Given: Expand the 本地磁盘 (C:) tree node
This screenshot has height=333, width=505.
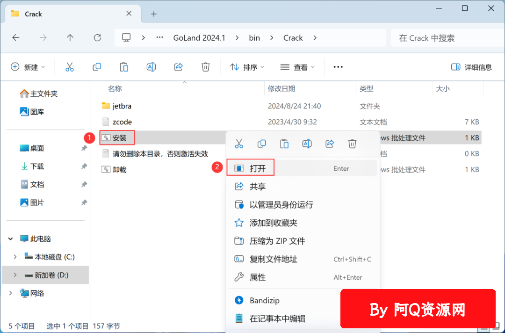Looking at the screenshot, I should pyautogui.click(x=15, y=257).
